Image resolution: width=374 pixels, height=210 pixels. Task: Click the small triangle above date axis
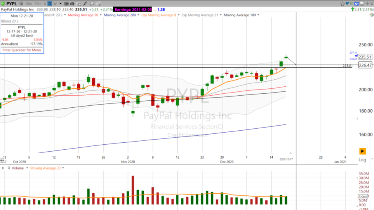tap(291, 152)
